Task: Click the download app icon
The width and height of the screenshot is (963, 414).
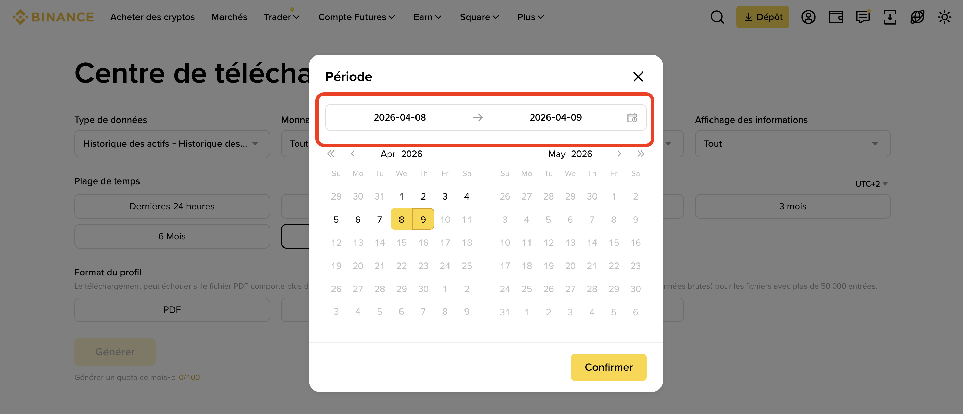Action: coord(890,17)
